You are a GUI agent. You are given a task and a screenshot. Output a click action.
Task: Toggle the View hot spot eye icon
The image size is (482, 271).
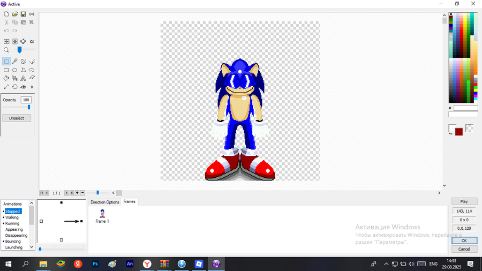coord(23,87)
